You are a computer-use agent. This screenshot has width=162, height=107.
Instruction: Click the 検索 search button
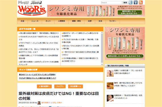point(125,3)
